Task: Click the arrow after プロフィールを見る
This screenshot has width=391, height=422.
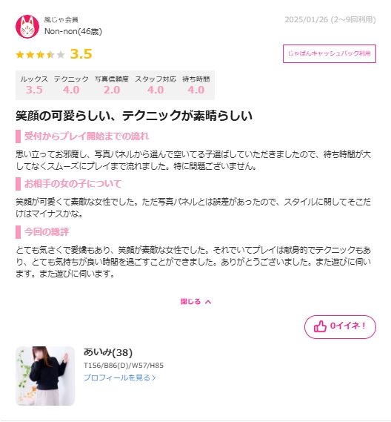Action: (x=154, y=378)
